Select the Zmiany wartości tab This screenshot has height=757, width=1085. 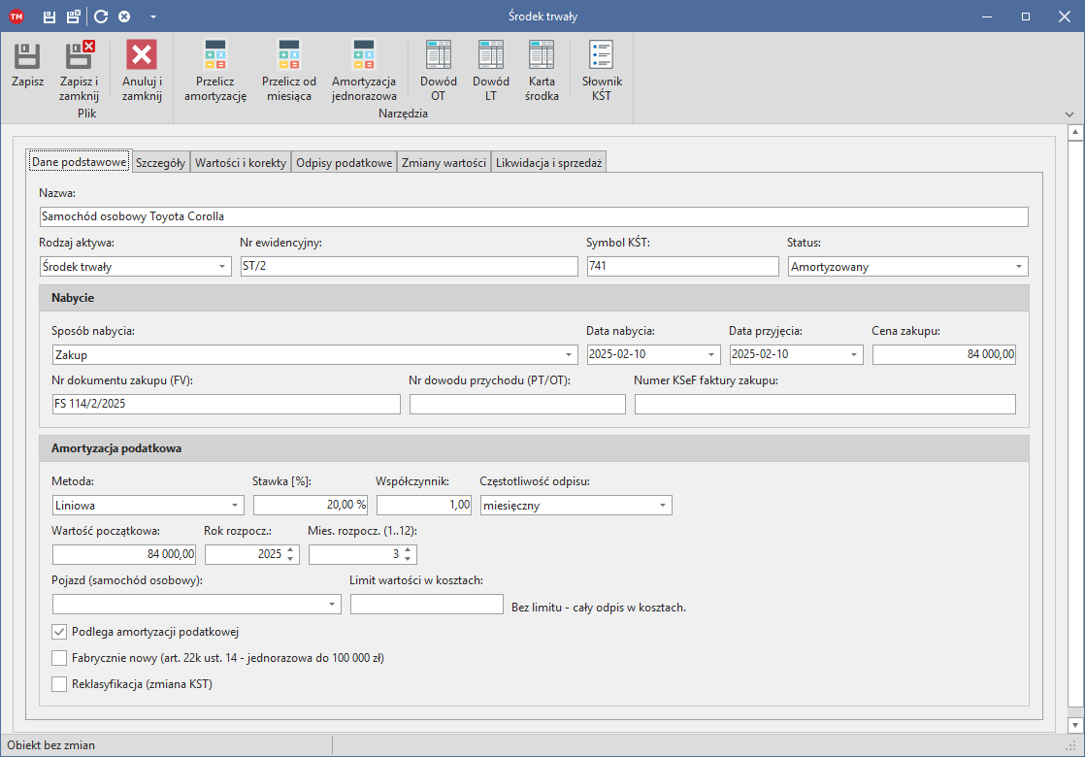pos(444,163)
